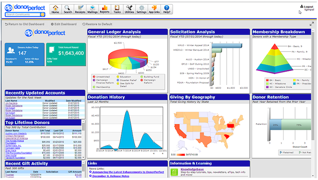Click the Date Modified column header
This screenshot has height=180, width=318.
73,101
